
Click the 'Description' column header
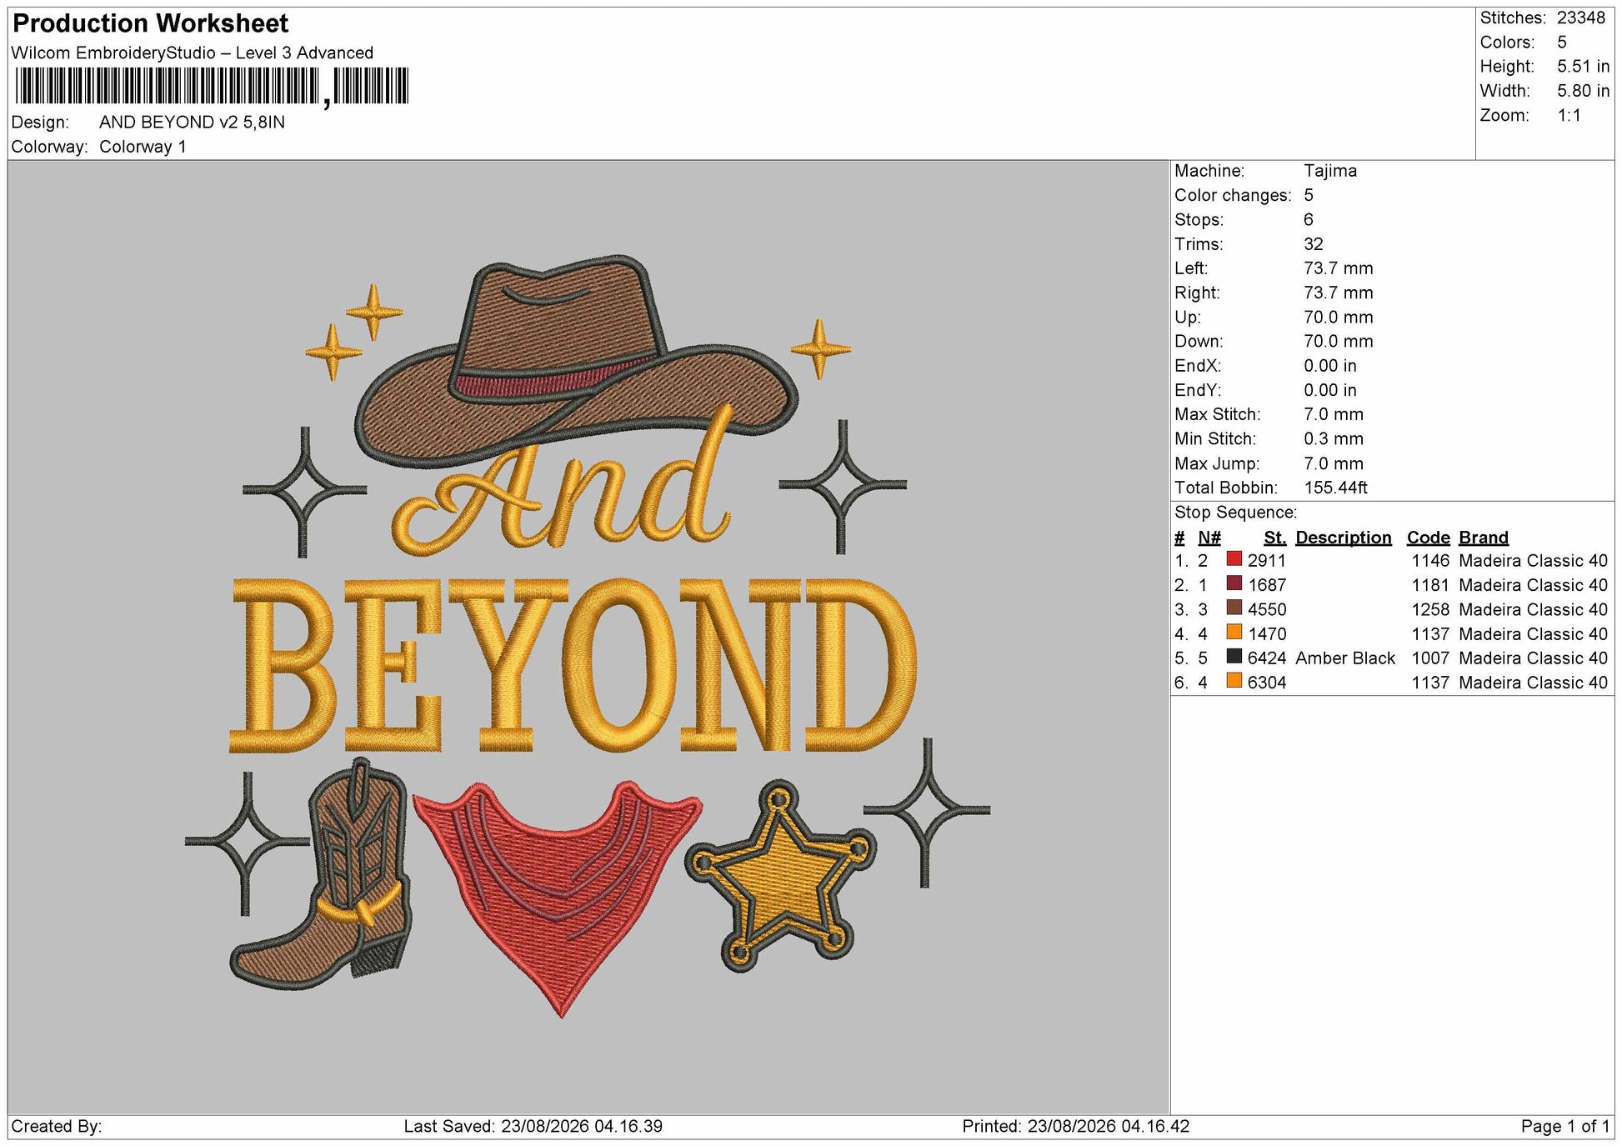1343,538
